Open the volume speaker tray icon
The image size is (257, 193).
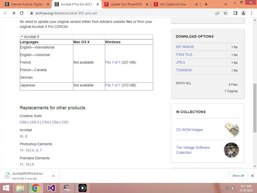(x=233, y=188)
